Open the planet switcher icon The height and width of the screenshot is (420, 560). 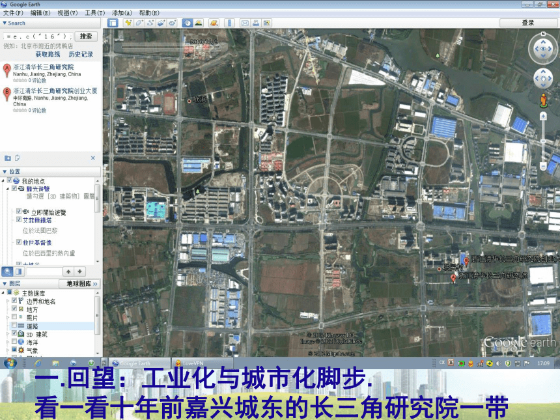pos(214,23)
